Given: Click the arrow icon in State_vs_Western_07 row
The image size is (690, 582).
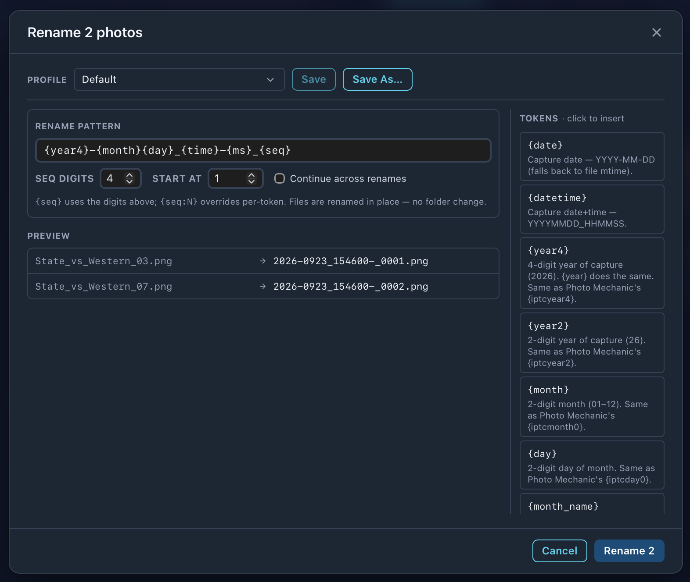Looking at the screenshot, I should click(x=263, y=287).
